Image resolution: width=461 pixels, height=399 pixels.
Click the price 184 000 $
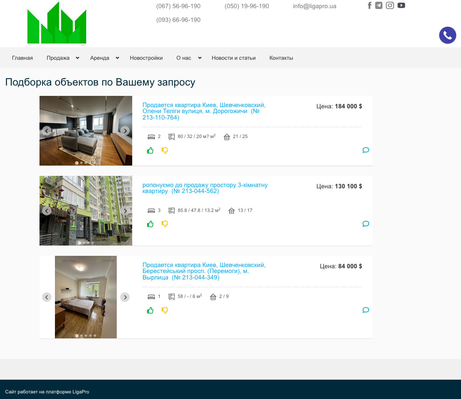349,106
